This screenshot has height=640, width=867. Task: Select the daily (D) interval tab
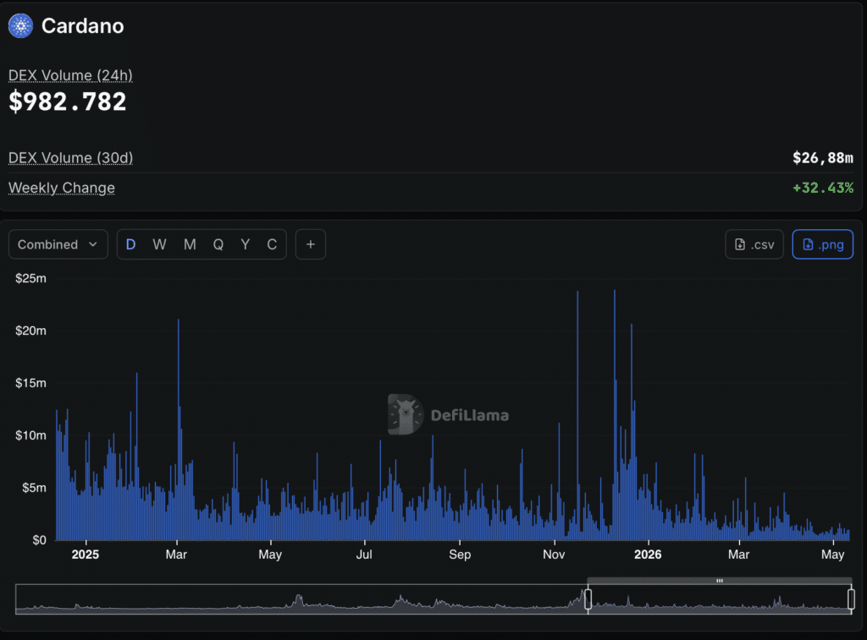coord(130,244)
